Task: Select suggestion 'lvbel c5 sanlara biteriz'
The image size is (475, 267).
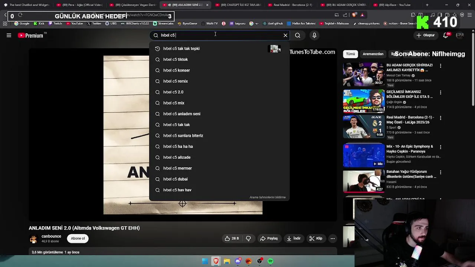Action: pos(219,135)
